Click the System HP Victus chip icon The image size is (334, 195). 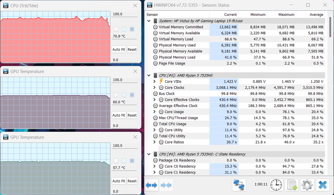pyautogui.click(x=155, y=21)
